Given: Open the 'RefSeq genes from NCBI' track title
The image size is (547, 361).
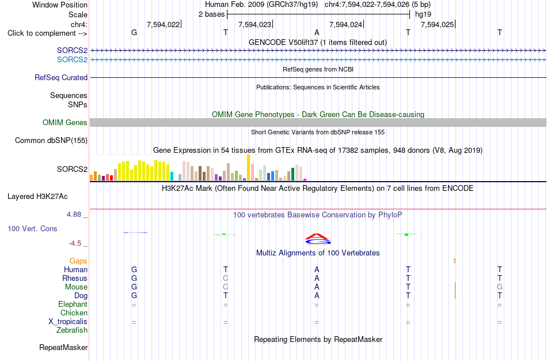Looking at the screenshot, I should 318,69.
